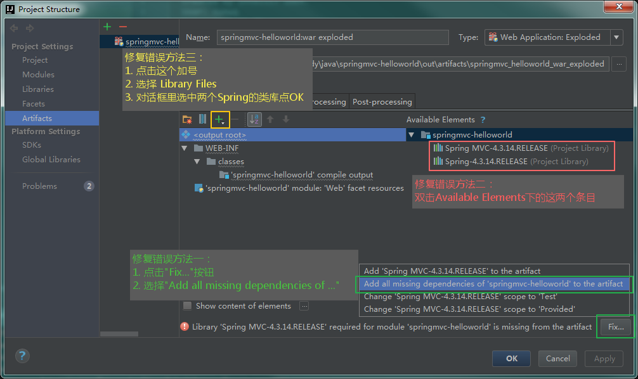Switch to the Post-processing tab
Viewport: 638px width, 379px height.
point(383,101)
